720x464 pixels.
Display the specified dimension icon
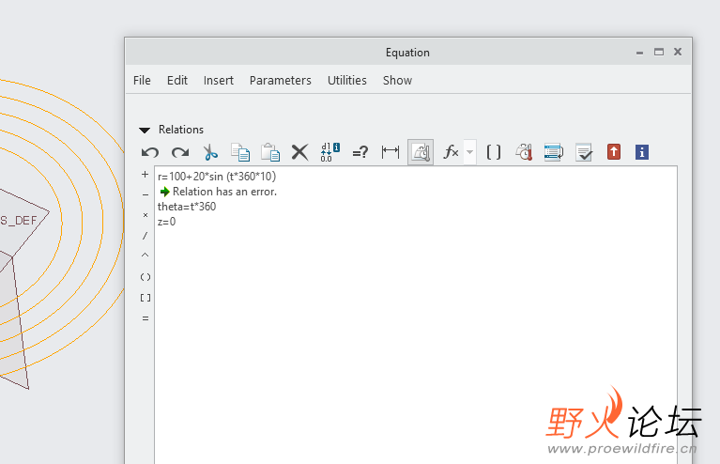391,152
